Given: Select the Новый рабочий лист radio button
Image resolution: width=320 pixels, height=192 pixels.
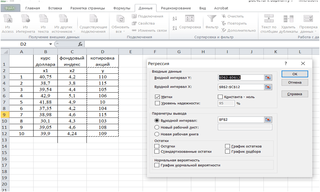Looking at the screenshot, I should 157,127.
